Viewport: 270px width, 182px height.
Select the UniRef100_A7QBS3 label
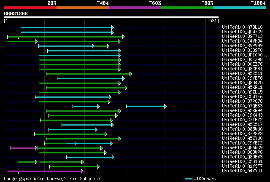(242, 106)
